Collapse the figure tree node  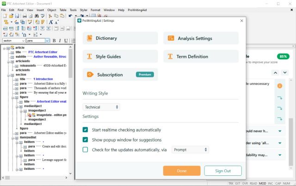13,98
